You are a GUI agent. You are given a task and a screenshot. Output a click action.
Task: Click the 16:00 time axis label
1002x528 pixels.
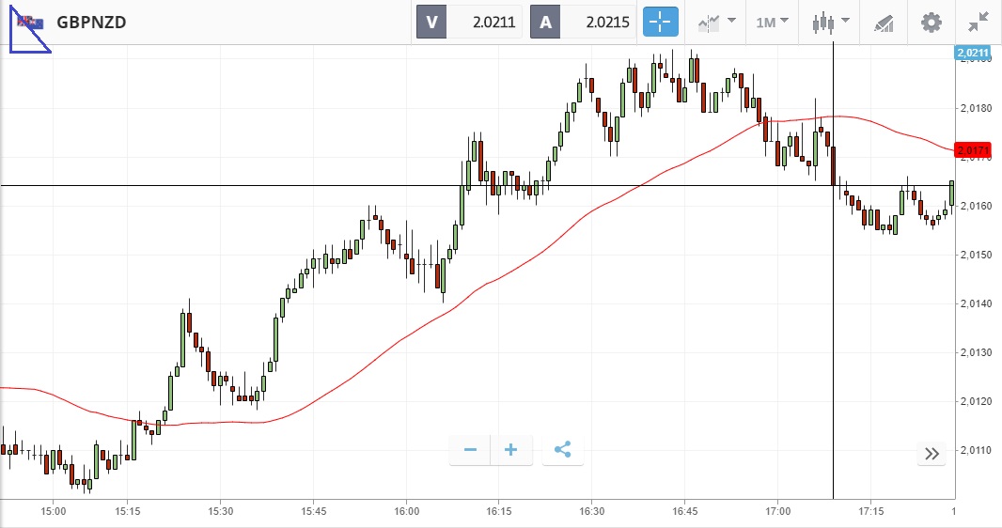[x=406, y=512]
